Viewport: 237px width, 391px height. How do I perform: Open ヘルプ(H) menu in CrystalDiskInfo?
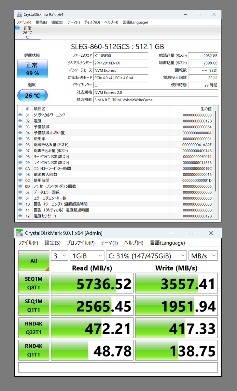click(x=111, y=22)
